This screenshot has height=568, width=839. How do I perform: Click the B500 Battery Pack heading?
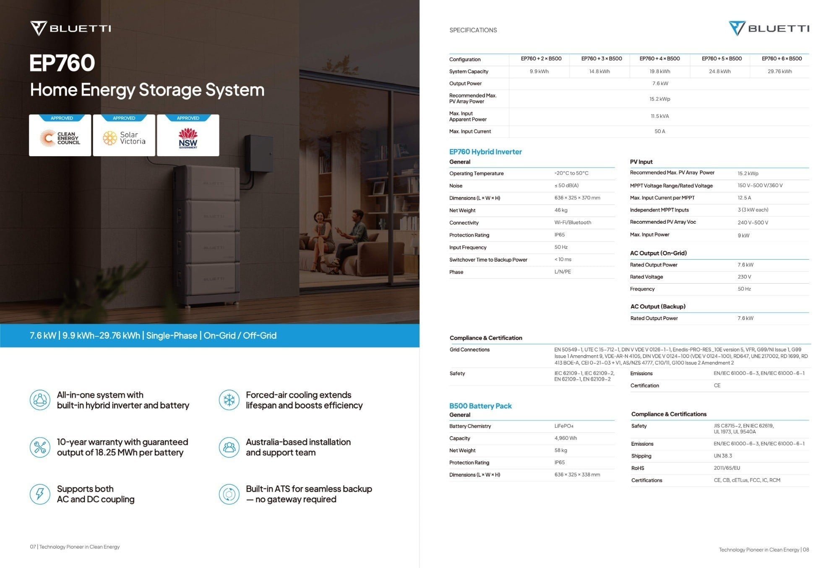(x=480, y=406)
